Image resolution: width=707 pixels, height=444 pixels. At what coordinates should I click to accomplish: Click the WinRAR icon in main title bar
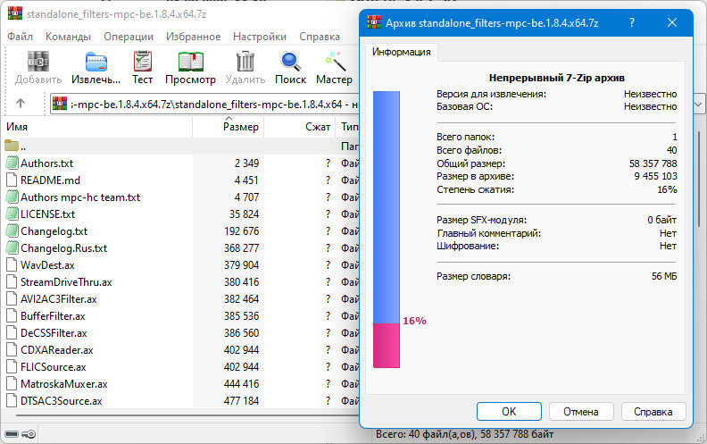15,13
